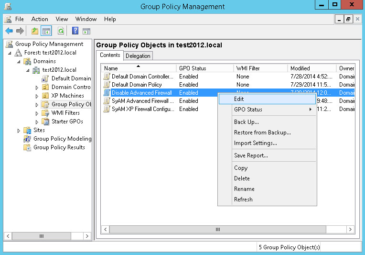Expand the WMI Filters tree node
The height and width of the screenshot is (255, 365).
(37, 113)
